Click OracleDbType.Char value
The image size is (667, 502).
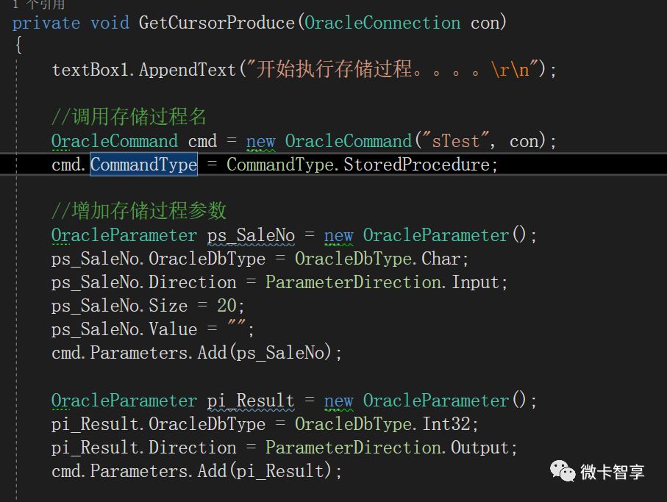click(x=378, y=259)
